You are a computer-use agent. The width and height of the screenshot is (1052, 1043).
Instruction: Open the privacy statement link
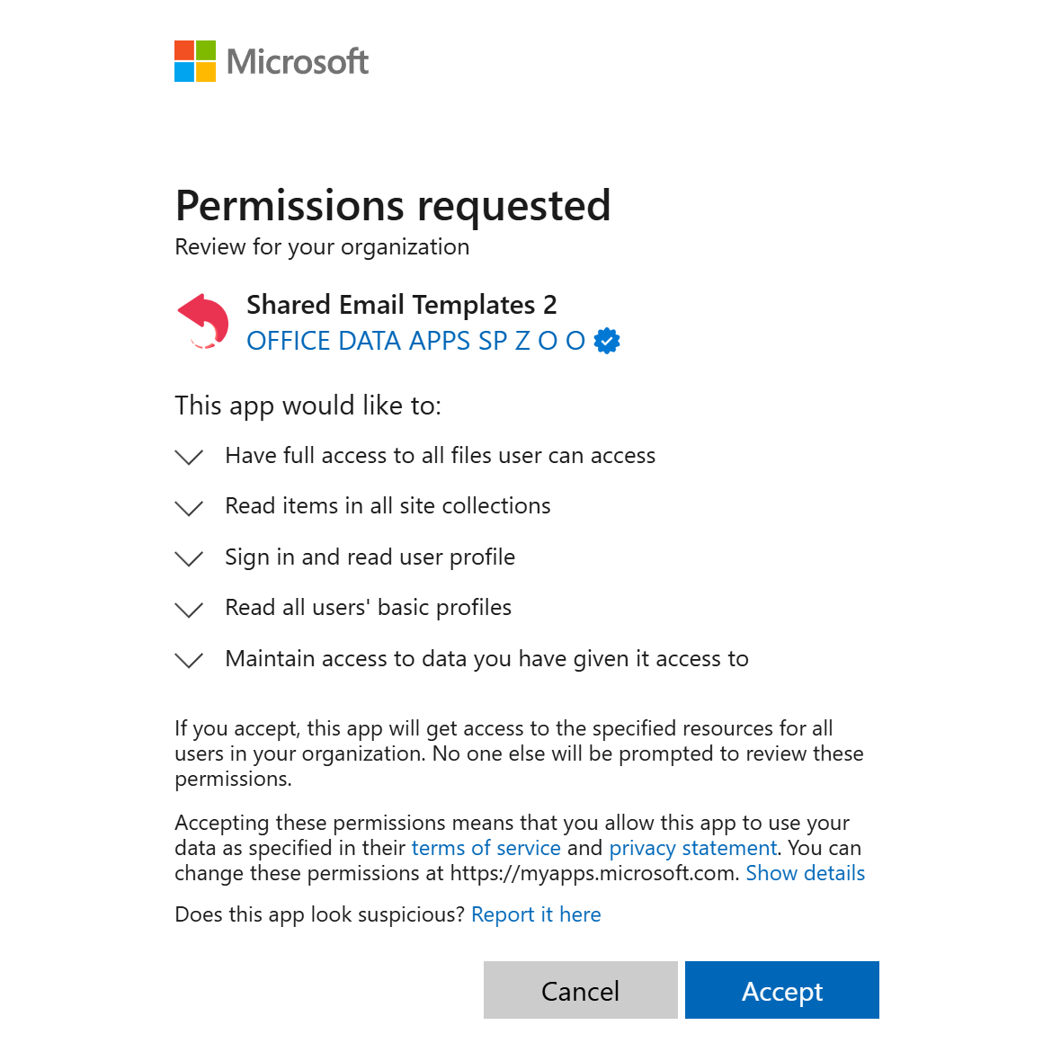692,848
